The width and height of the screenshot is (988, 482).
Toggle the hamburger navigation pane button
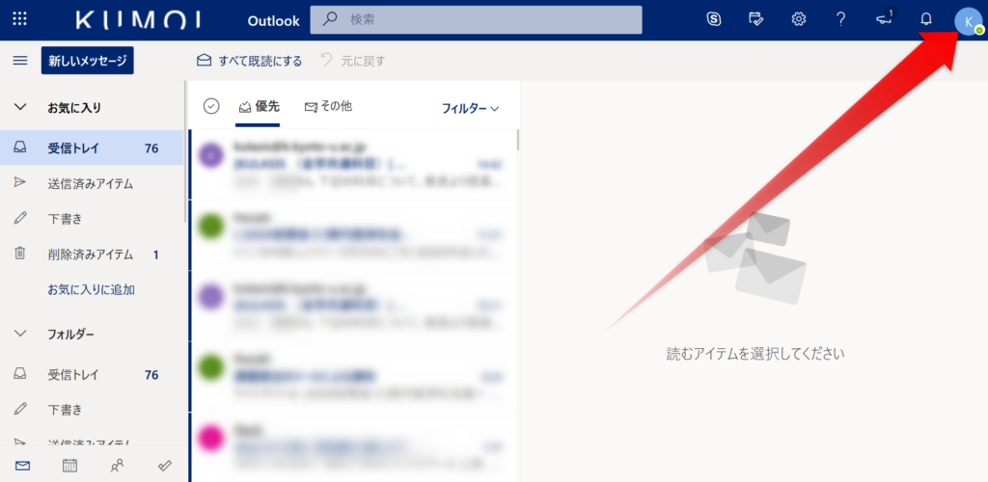[x=20, y=61]
